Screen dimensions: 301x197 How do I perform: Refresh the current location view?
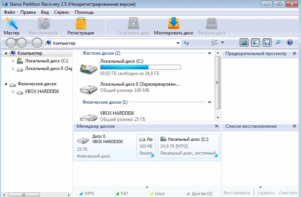(x=186, y=43)
